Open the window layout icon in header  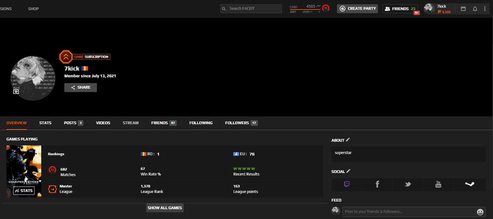point(463,9)
